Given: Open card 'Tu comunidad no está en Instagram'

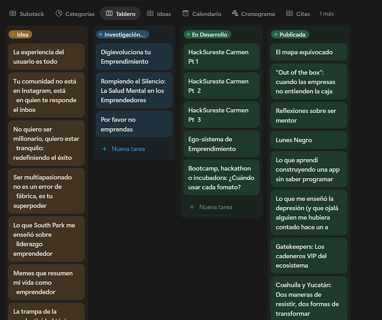Looking at the screenshot, I should [46, 95].
